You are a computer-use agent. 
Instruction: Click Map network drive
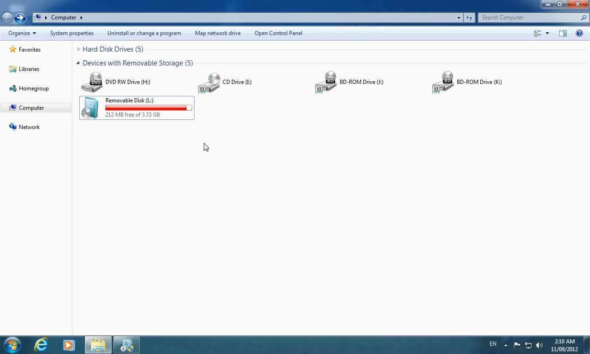217,33
